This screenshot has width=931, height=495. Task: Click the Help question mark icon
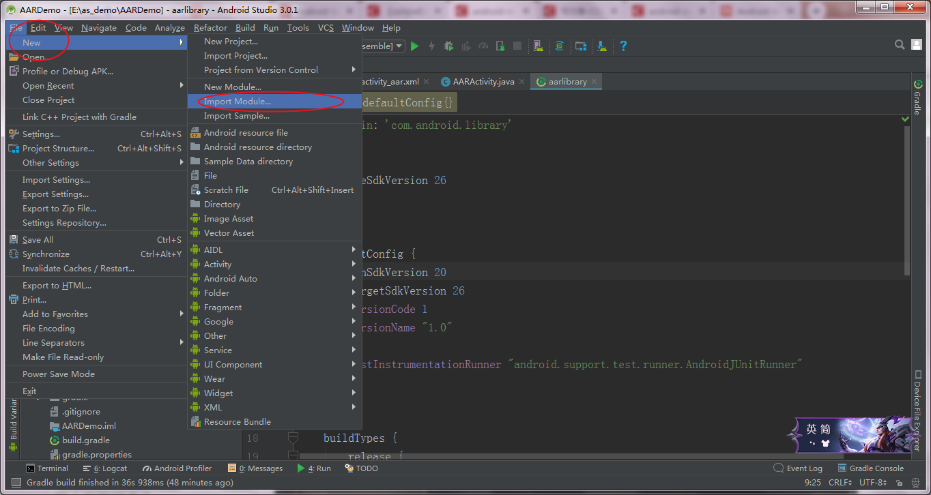[x=624, y=46]
